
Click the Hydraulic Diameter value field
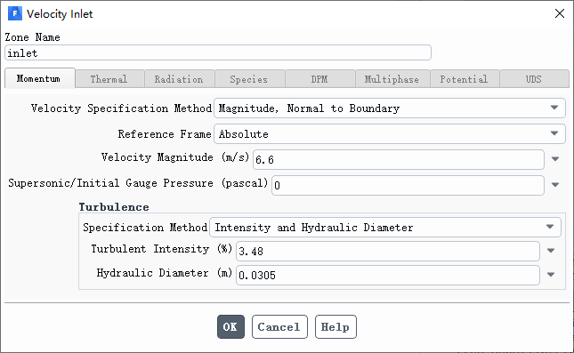388,275
